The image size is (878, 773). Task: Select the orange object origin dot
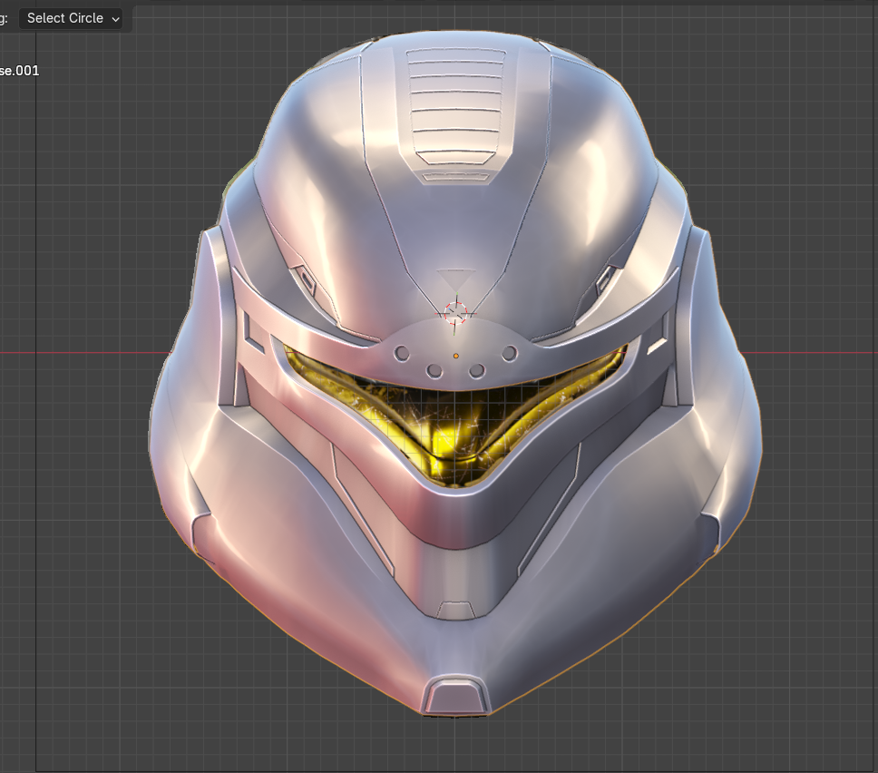pyautogui.click(x=455, y=356)
